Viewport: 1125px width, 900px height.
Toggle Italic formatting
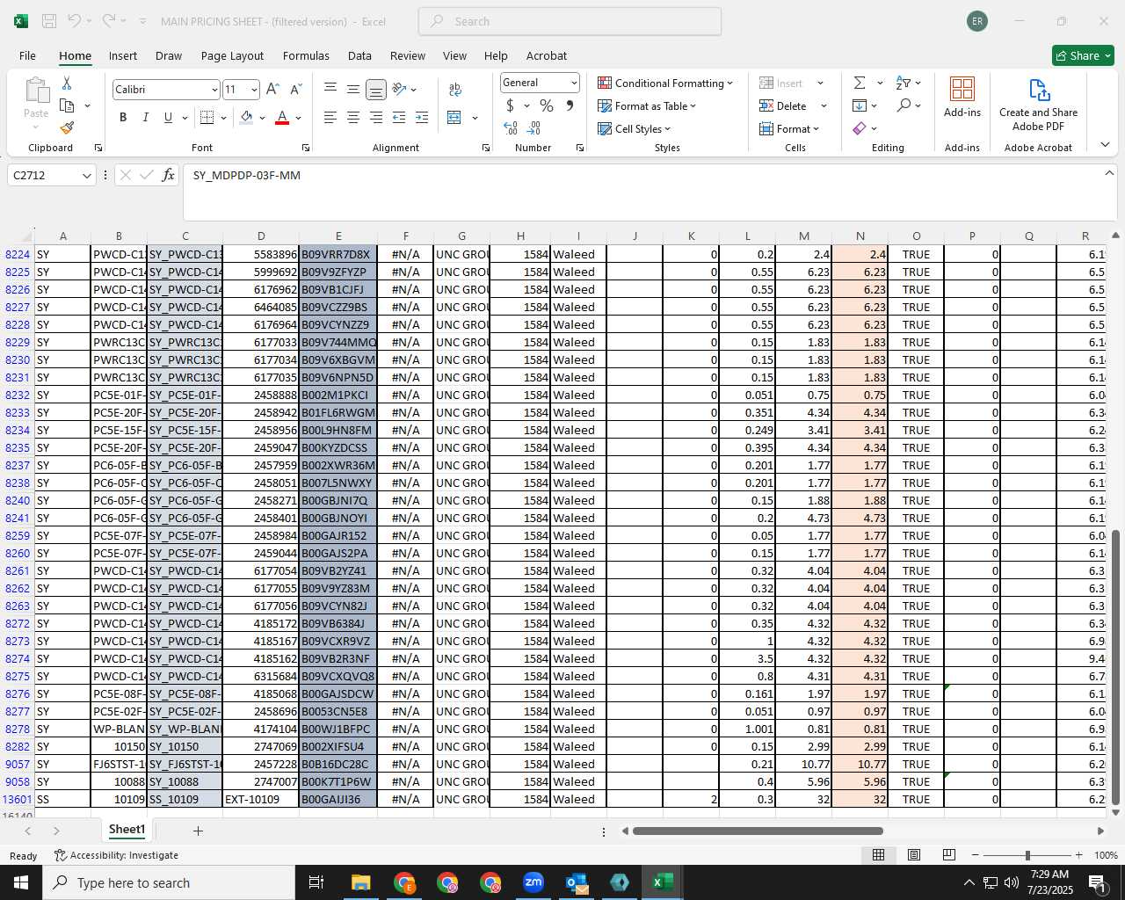click(x=145, y=117)
